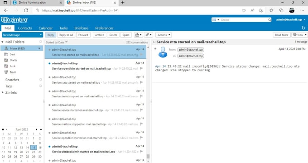Click the Reply to All button
The height and width of the screenshot is (163, 308).
(66, 35)
